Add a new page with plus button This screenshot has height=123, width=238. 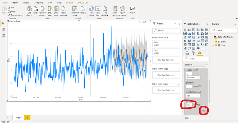point(27,118)
